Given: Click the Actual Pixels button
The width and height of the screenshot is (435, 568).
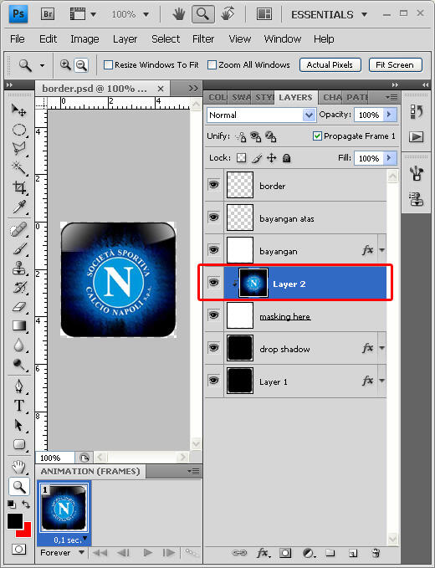Looking at the screenshot, I should tap(330, 65).
